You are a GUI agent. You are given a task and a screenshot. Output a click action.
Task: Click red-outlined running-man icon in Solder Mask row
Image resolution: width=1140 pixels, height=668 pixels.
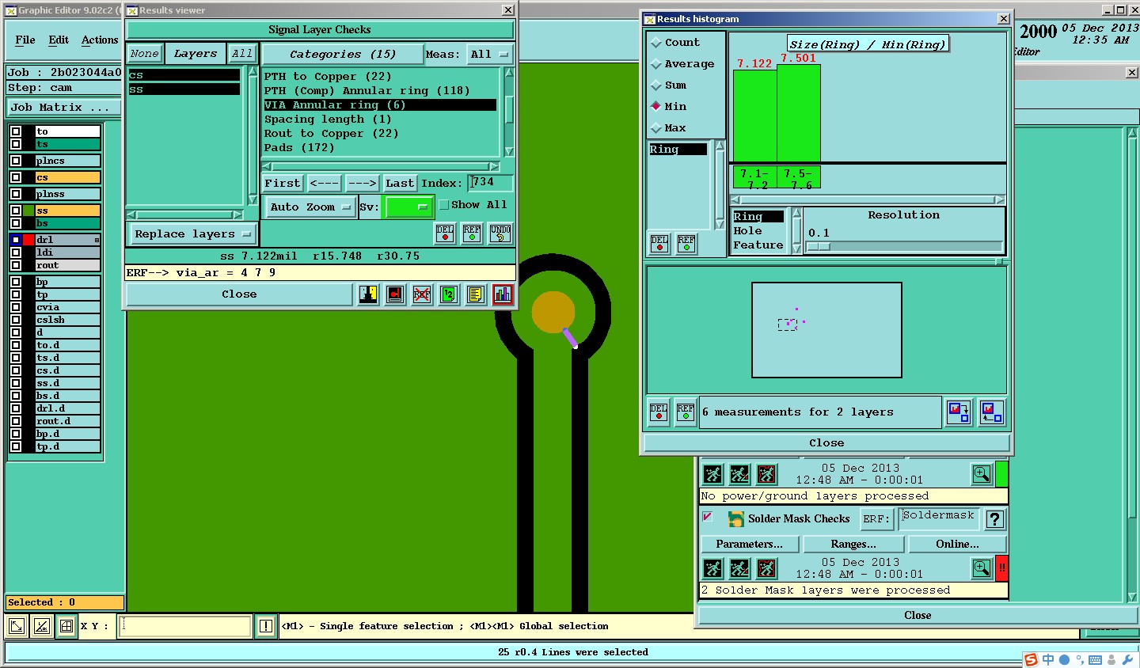pos(766,568)
